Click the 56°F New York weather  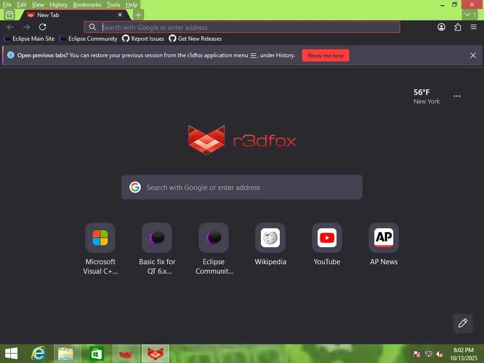pos(426,96)
